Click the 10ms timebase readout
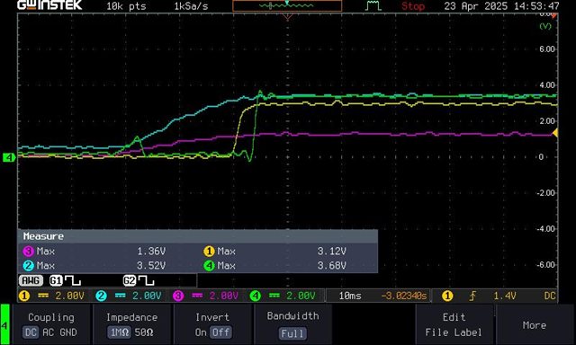 350,296
